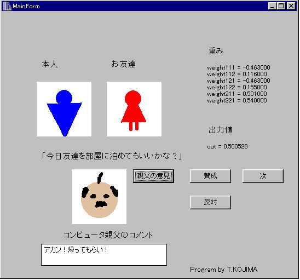Click the MainForm title text
The image size is (300, 280).
pos(26,7)
